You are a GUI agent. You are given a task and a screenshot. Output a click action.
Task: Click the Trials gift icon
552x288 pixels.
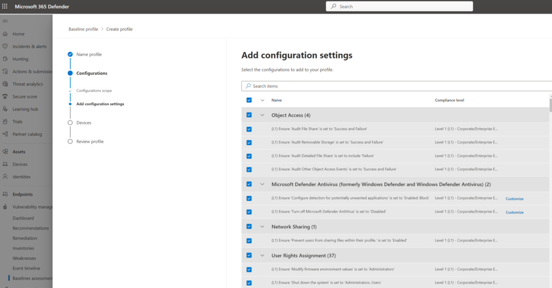(x=5, y=122)
